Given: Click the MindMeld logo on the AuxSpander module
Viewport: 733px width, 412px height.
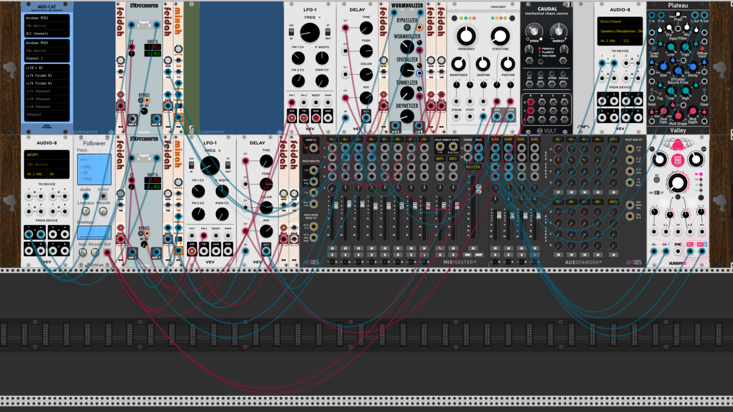Looking at the screenshot, I should click(634, 262).
